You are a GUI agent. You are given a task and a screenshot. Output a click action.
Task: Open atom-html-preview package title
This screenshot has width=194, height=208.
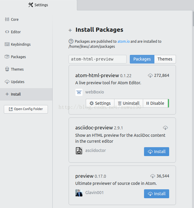tap(97, 75)
